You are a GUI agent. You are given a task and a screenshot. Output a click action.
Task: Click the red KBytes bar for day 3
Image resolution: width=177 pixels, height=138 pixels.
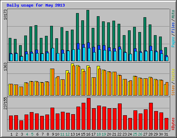click(21, 125)
